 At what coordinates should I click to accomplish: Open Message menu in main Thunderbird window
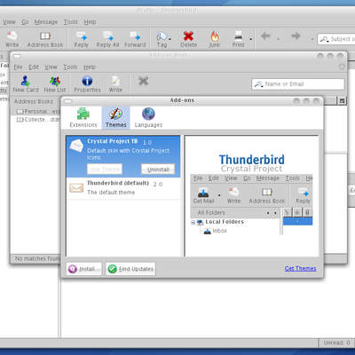click(46, 22)
